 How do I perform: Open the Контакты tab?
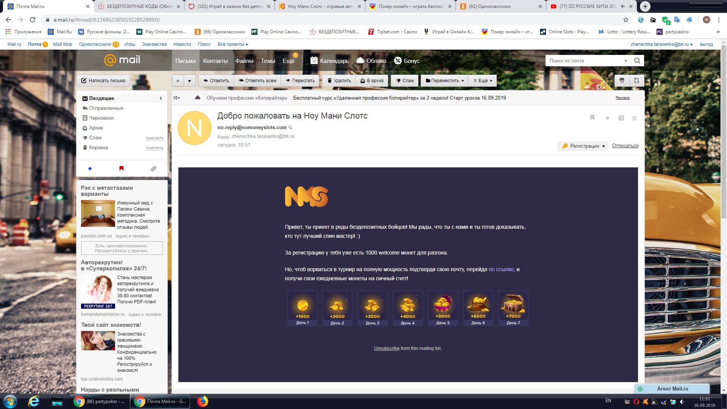215,61
